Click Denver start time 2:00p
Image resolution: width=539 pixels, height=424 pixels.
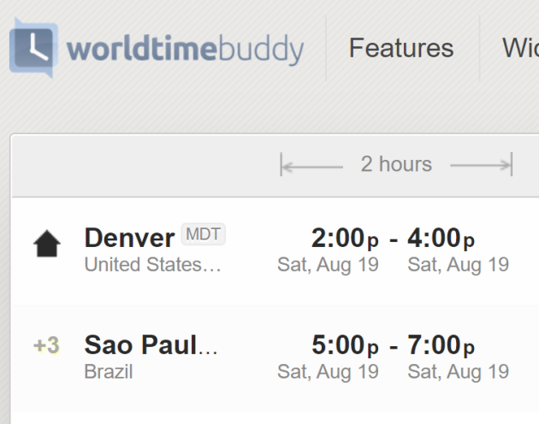tap(345, 238)
